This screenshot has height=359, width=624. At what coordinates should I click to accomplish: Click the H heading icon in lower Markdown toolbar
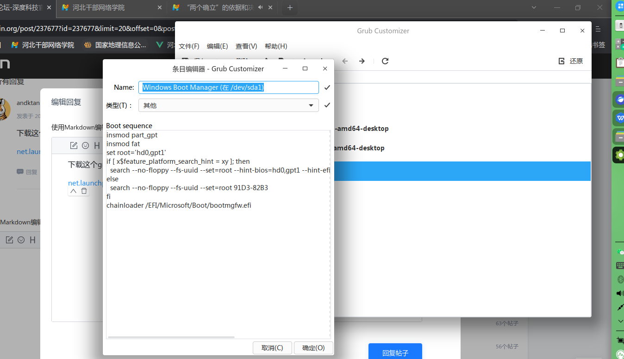[32, 240]
